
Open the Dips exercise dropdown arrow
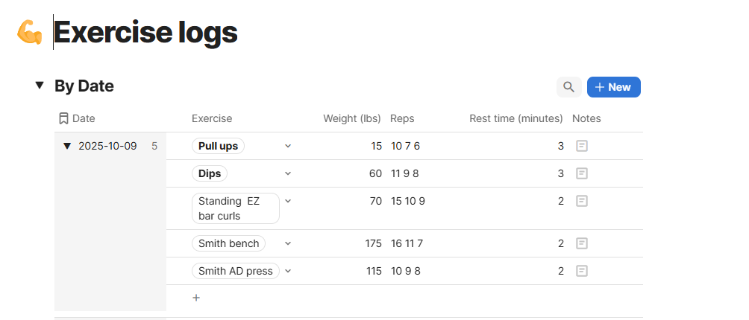(288, 173)
